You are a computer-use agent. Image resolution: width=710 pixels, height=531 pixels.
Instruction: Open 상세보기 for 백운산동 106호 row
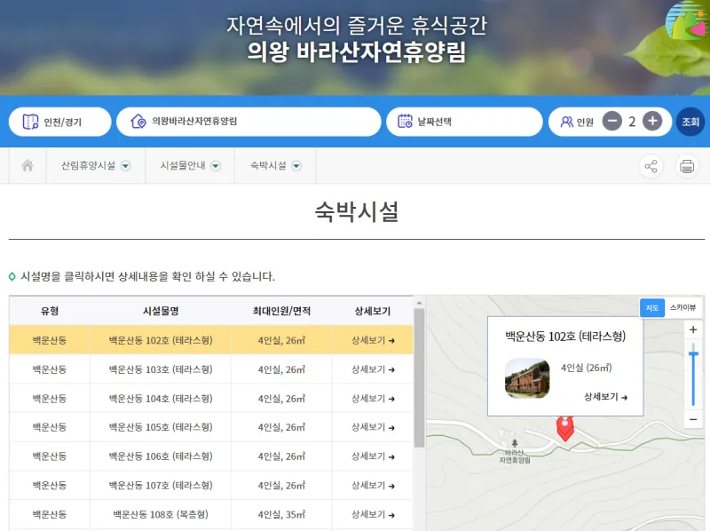(373, 456)
